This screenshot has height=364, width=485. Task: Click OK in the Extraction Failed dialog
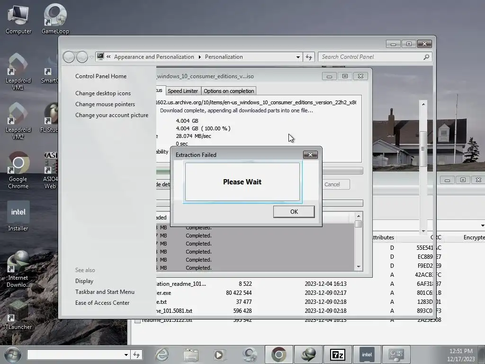(x=294, y=212)
